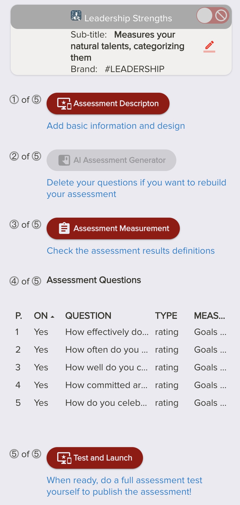This screenshot has width=240, height=505.
Task: Open question row 'How effectively do...'
Action: tap(107, 332)
